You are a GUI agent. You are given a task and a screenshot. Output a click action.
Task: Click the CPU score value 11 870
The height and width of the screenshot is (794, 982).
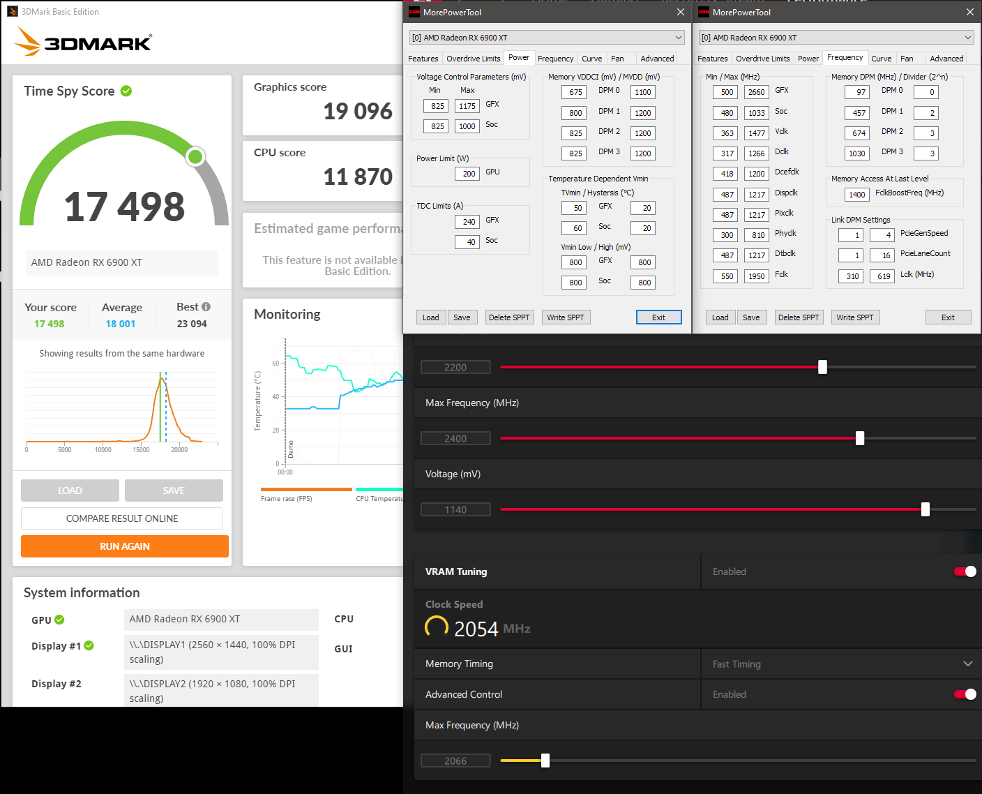coord(358,177)
